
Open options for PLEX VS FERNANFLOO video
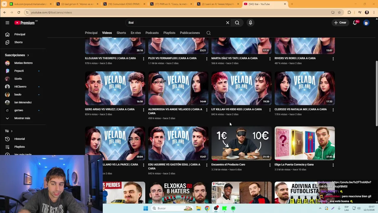(207, 59)
